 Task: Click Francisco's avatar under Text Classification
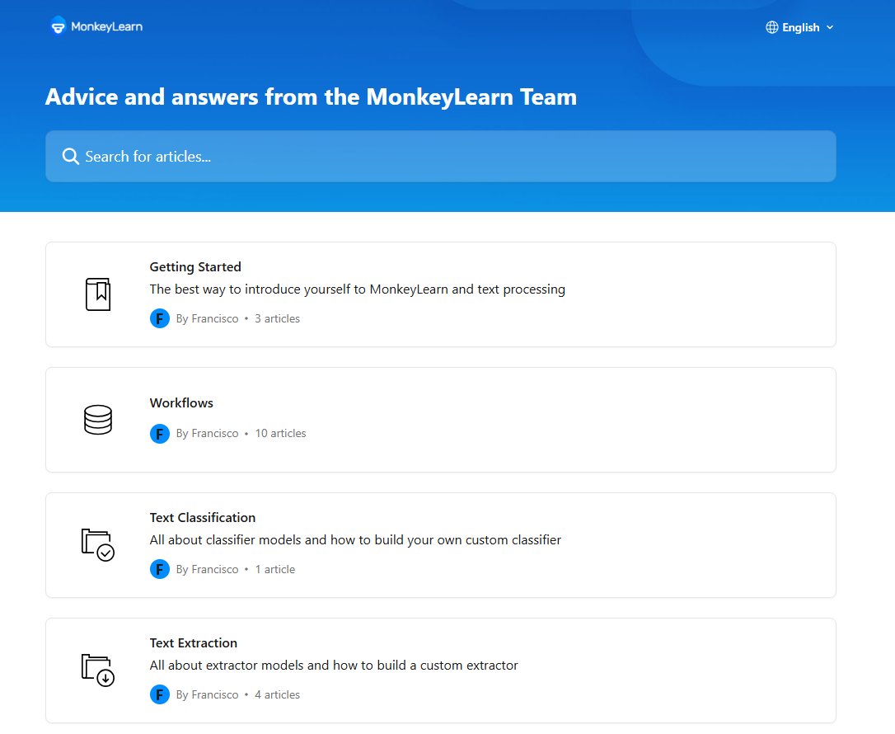point(160,569)
